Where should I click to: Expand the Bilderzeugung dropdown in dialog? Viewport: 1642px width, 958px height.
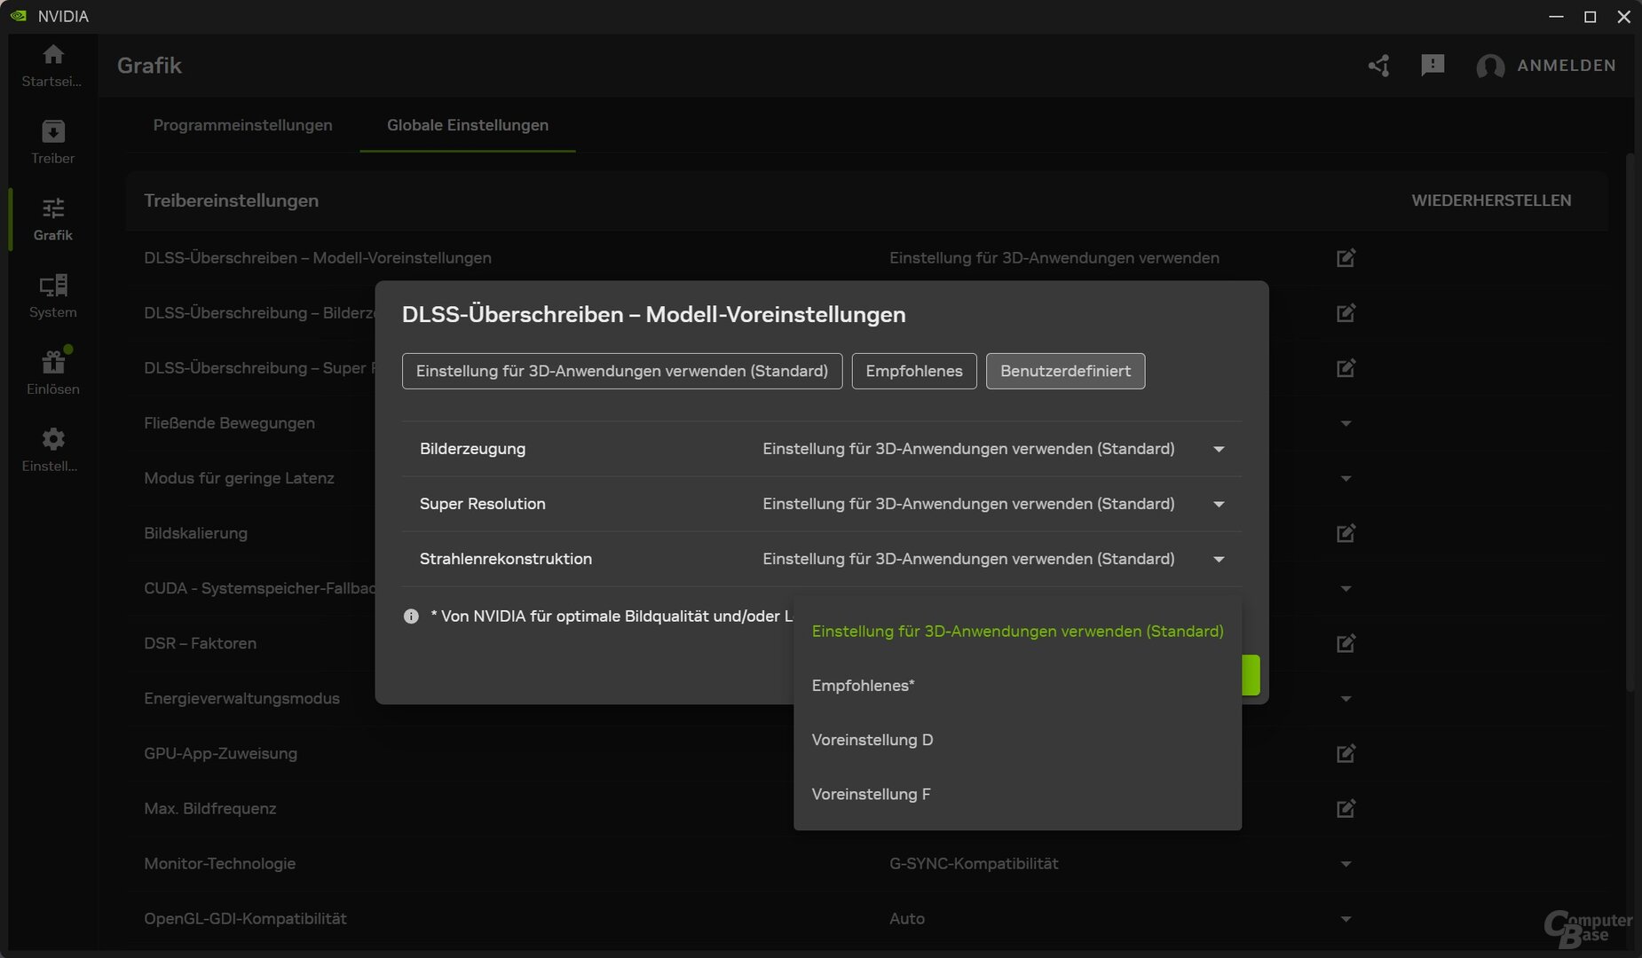(1219, 450)
